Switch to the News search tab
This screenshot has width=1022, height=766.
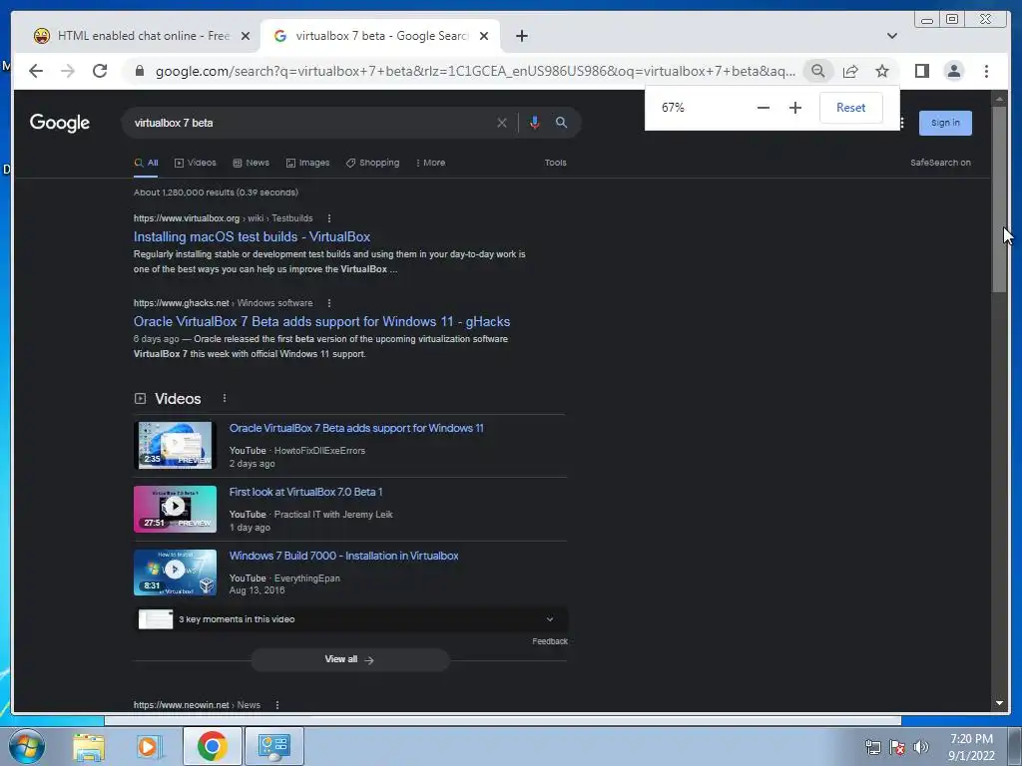[251, 163]
